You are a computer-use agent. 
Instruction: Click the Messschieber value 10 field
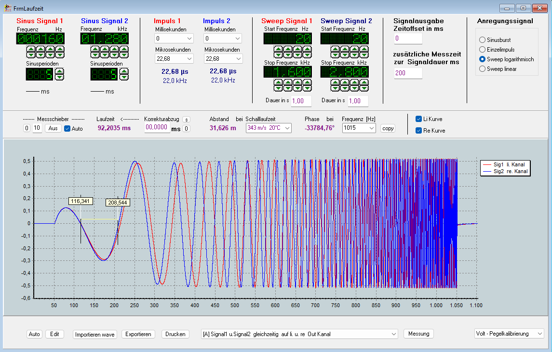point(37,128)
